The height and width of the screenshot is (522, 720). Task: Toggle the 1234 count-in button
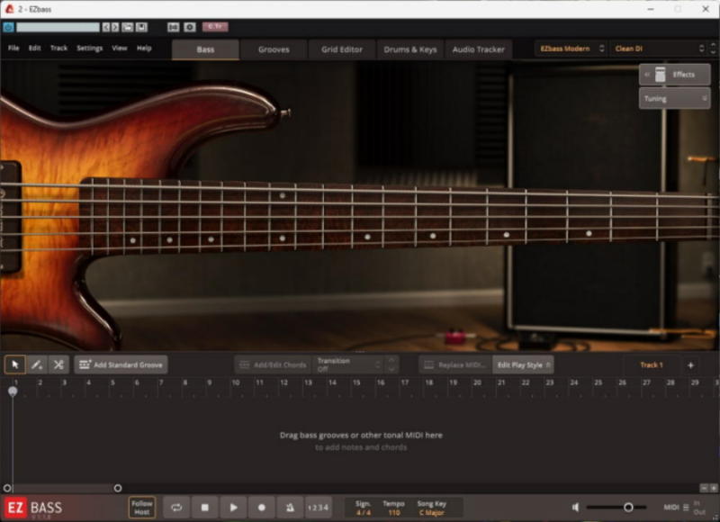318,508
